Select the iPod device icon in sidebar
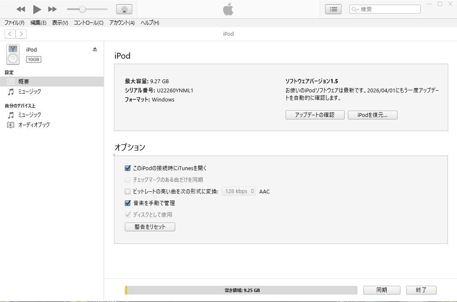Viewport: 457px width, 302px height. (x=13, y=54)
